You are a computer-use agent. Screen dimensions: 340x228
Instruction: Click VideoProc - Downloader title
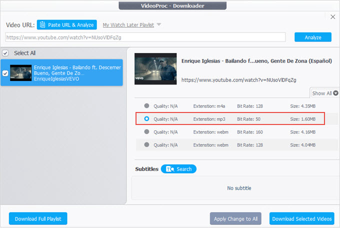[172, 5]
